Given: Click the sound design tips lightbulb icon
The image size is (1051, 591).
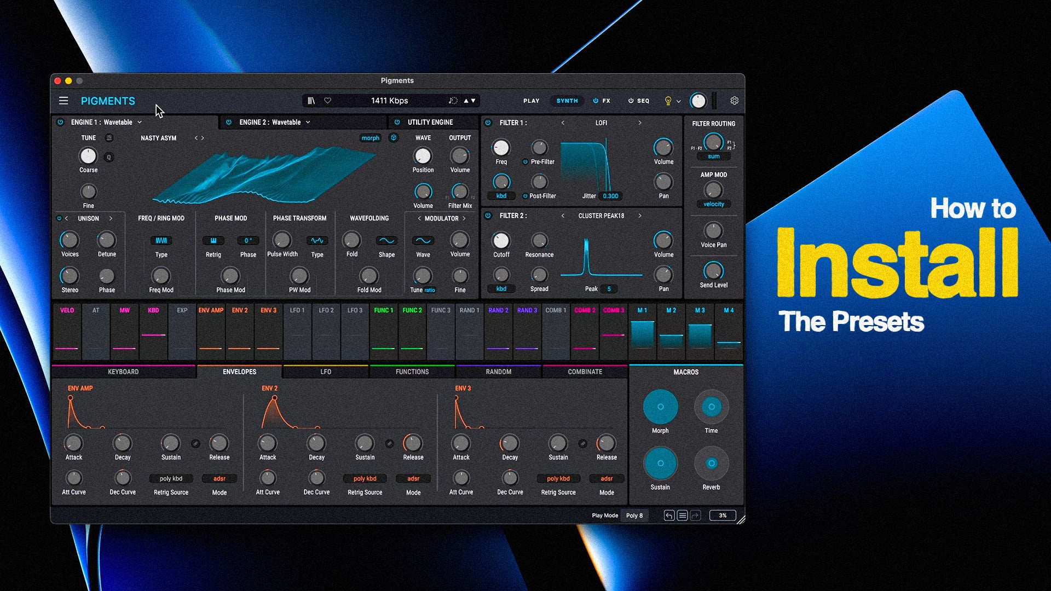Looking at the screenshot, I should [x=668, y=101].
